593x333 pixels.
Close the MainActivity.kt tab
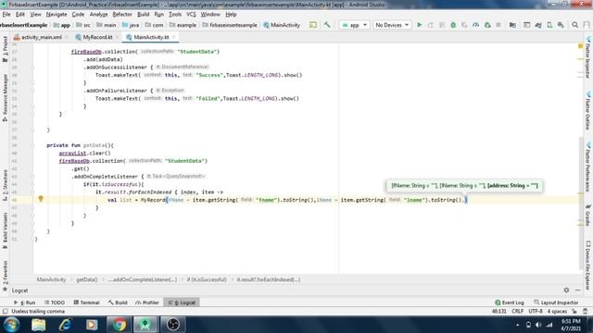[173, 37]
